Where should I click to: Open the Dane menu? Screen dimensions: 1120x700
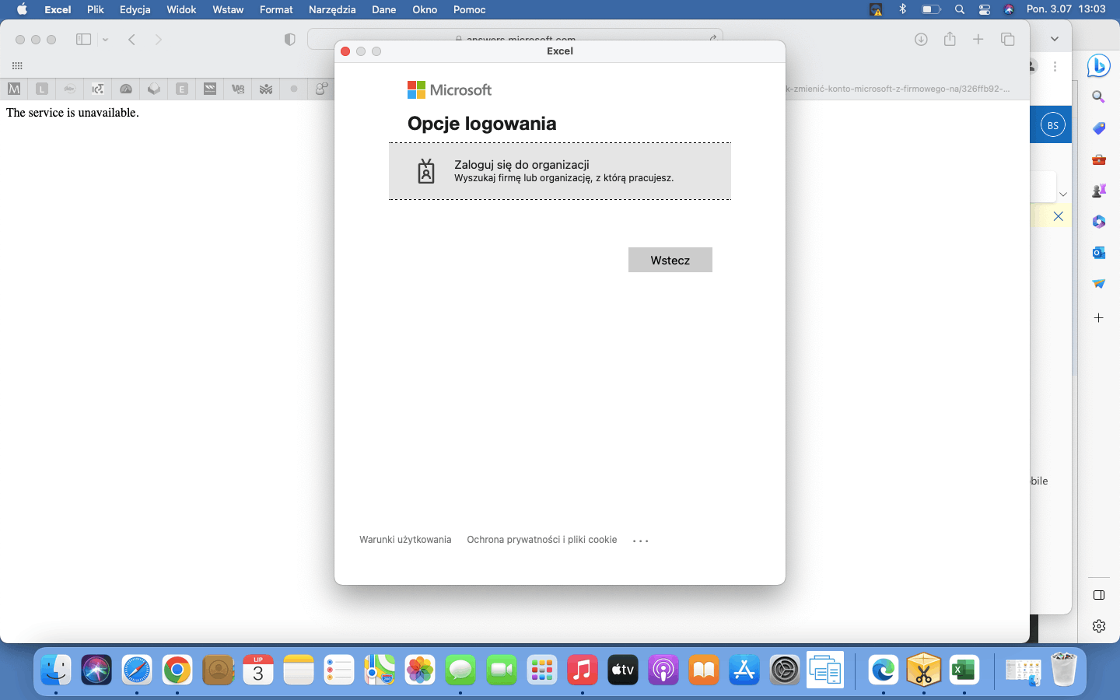384,9
